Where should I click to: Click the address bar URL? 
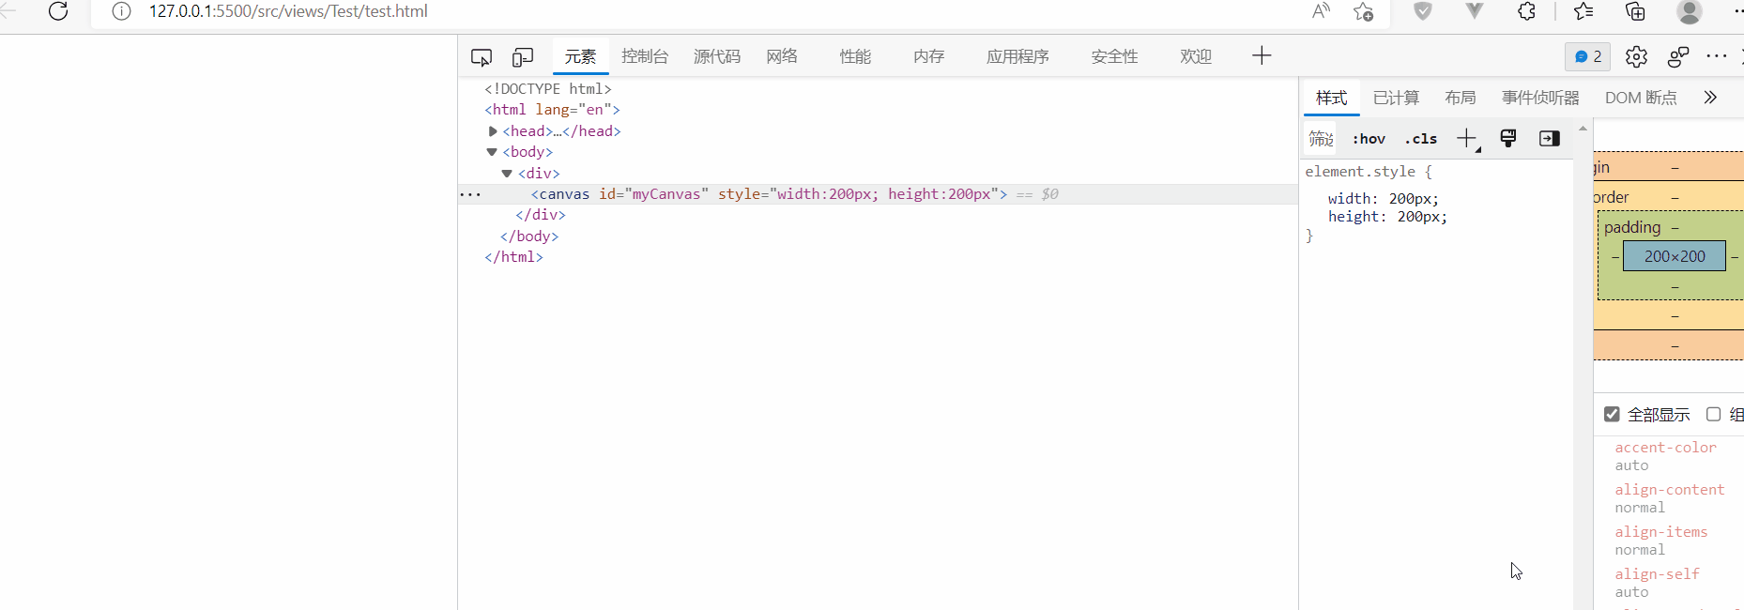point(288,11)
